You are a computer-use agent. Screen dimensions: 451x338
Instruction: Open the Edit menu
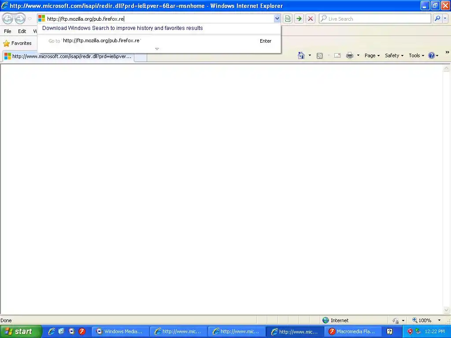click(x=22, y=31)
